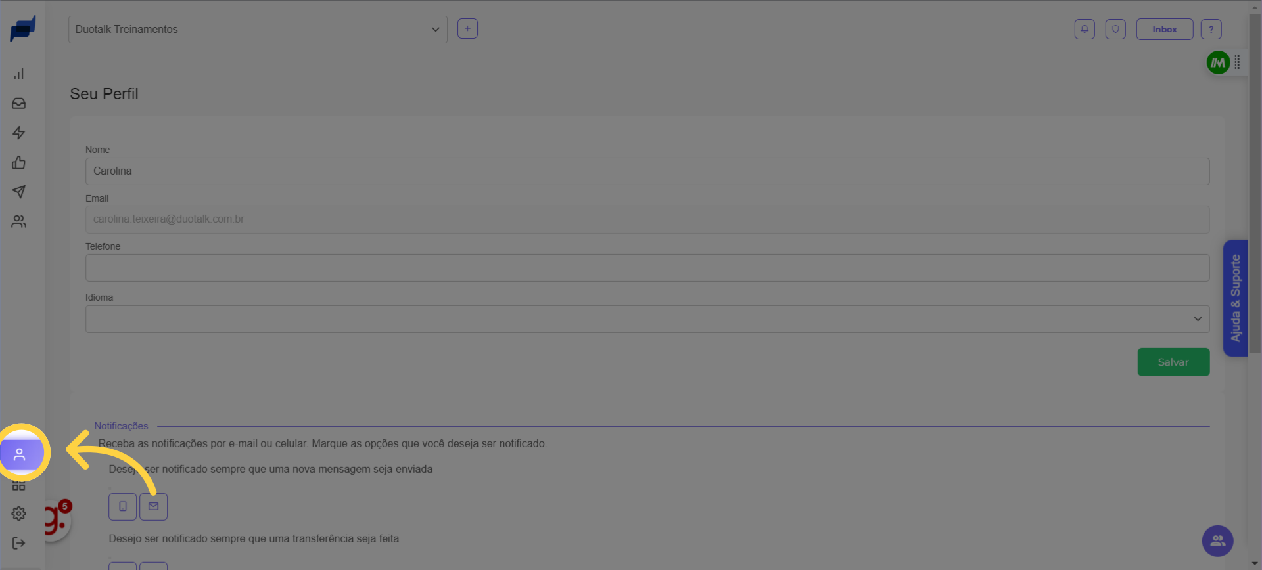The height and width of the screenshot is (570, 1262).
Task: Click the plus button beside account selector
Action: pos(467,29)
